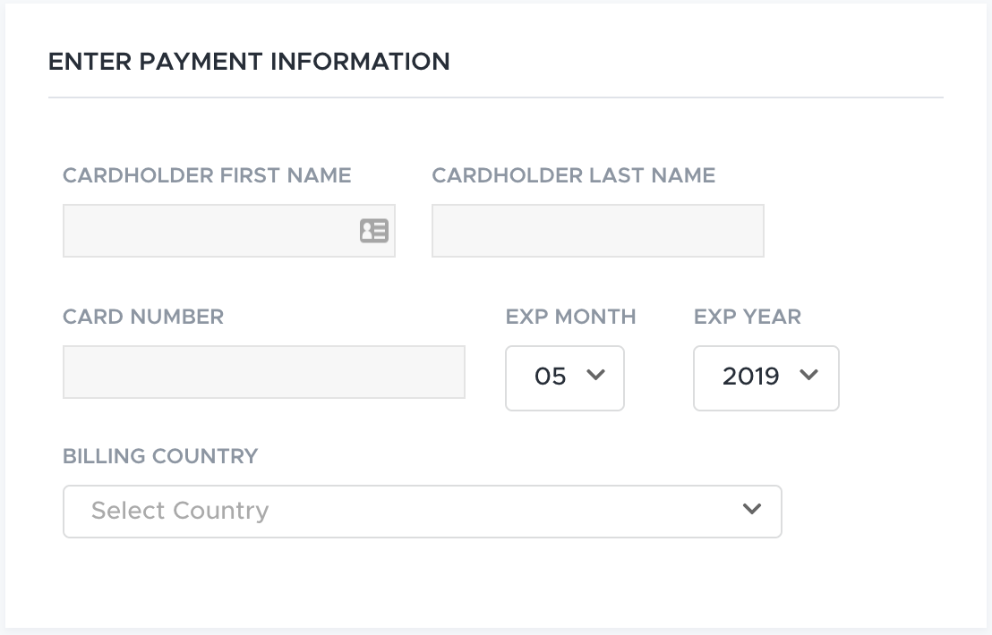
Task: Click the Cardholder Last Name label
Action: (x=573, y=175)
